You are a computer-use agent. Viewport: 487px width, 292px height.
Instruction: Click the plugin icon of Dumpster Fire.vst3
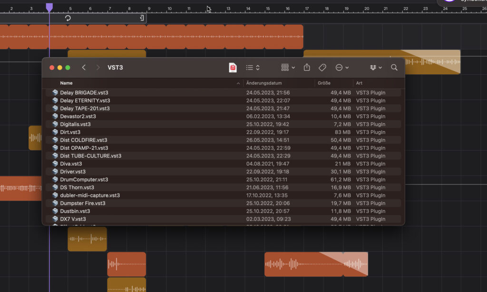[55, 203]
